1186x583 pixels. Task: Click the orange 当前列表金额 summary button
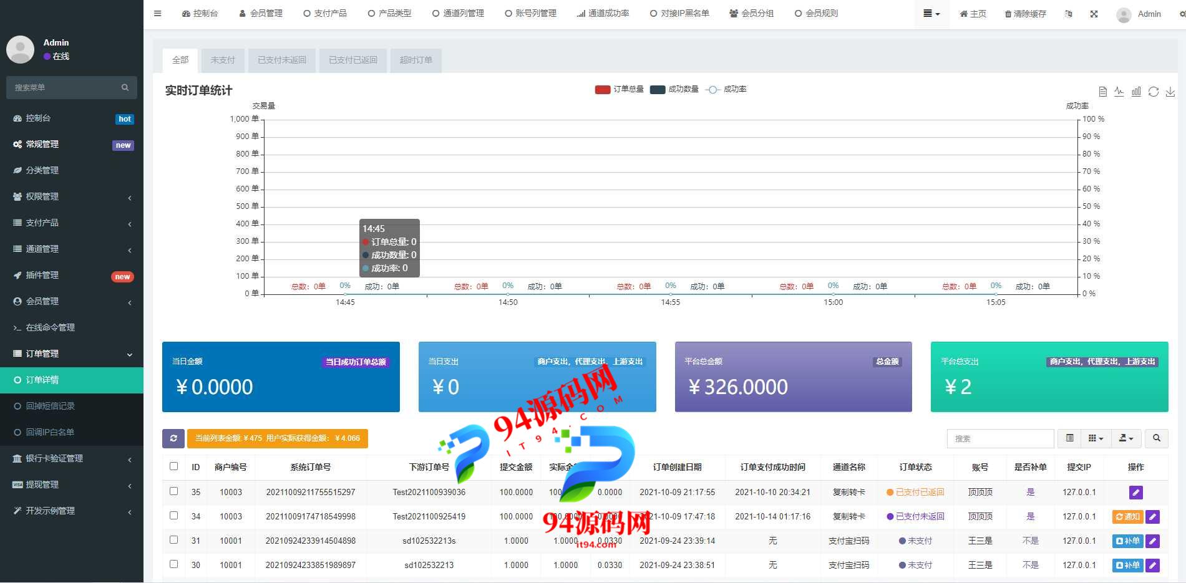(x=278, y=438)
